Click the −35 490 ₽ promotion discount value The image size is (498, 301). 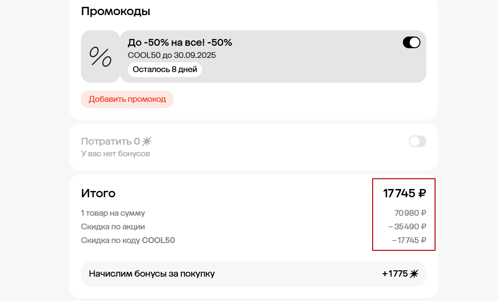[x=407, y=226]
